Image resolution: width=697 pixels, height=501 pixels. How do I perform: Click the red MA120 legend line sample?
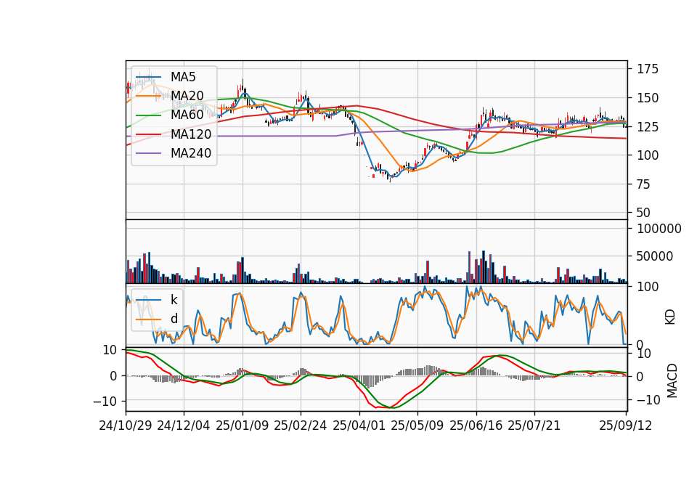point(148,134)
